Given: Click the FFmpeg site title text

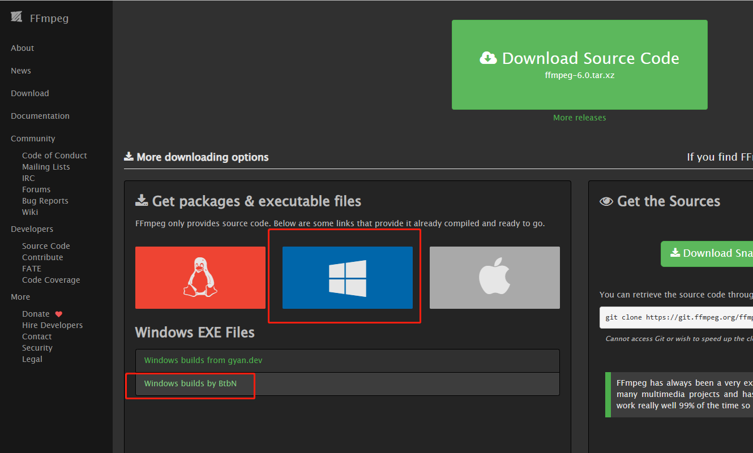Looking at the screenshot, I should coord(49,18).
